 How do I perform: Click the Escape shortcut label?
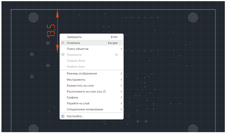(x=113, y=43)
